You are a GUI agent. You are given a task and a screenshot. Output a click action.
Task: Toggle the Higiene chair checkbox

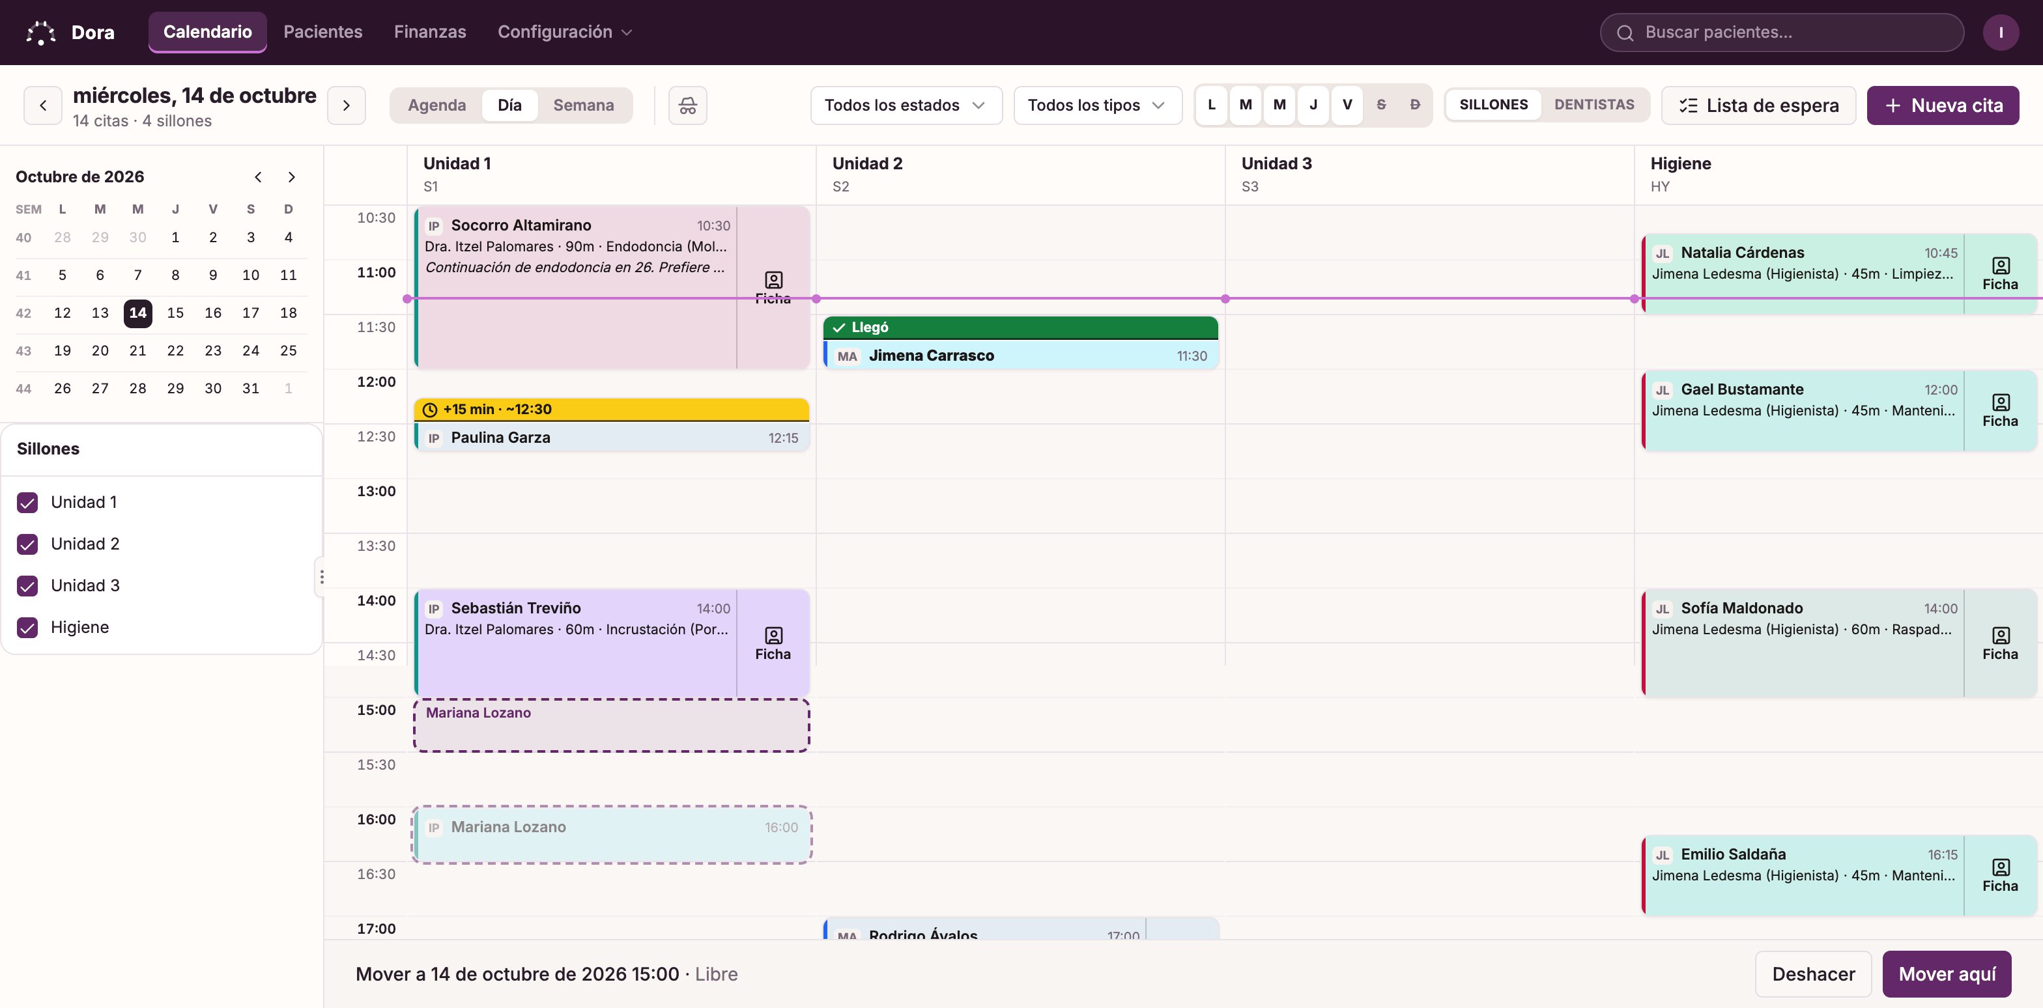28,628
